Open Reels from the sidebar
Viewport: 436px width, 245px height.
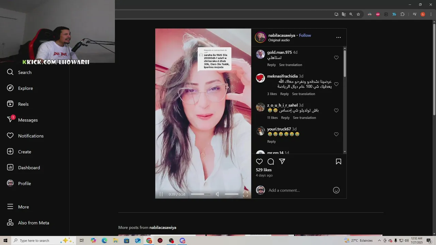18,104
